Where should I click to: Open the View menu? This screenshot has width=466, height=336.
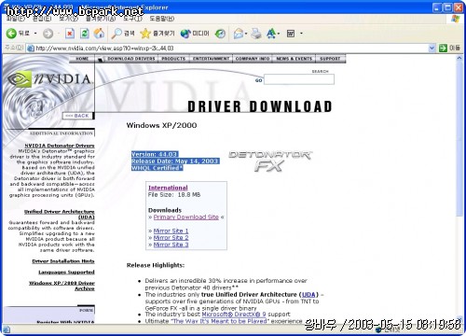(x=69, y=19)
